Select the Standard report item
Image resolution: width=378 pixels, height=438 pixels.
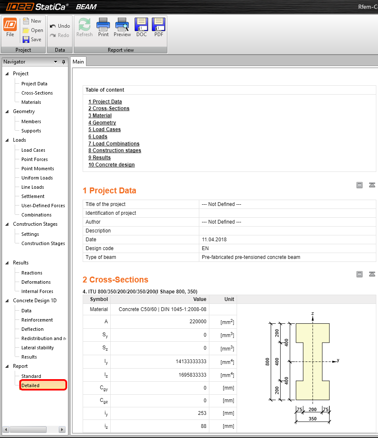click(31, 376)
